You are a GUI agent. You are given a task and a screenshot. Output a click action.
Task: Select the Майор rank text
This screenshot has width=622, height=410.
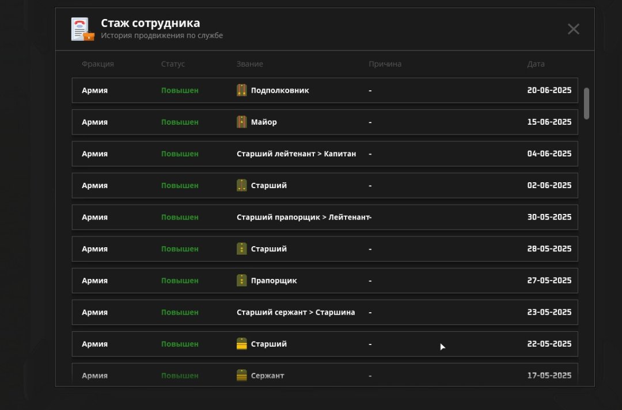click(264, 122)
